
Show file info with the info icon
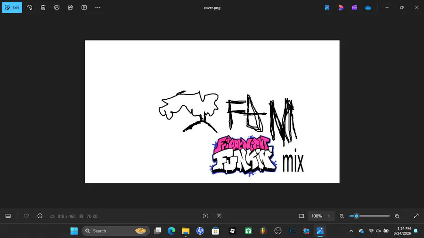[x=40, y=216]
